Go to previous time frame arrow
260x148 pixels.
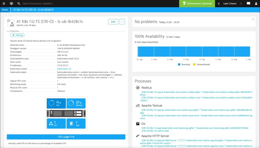[219, 4]
